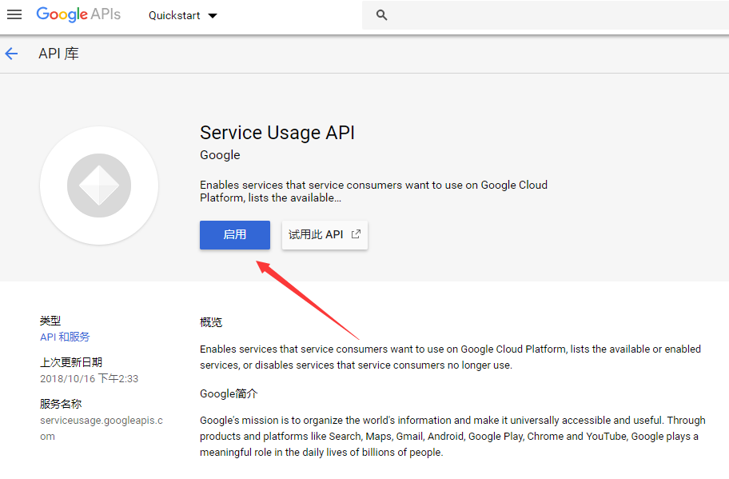
Task: Enable the API with 启用 button
Action: pyautogui.click(x=234, y=234)
